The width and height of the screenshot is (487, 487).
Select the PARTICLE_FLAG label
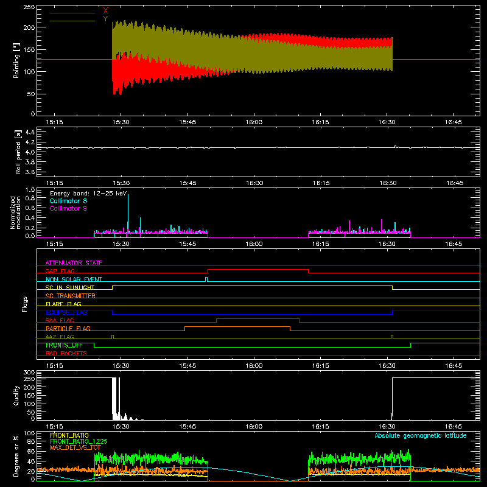(x=68, y=328)
